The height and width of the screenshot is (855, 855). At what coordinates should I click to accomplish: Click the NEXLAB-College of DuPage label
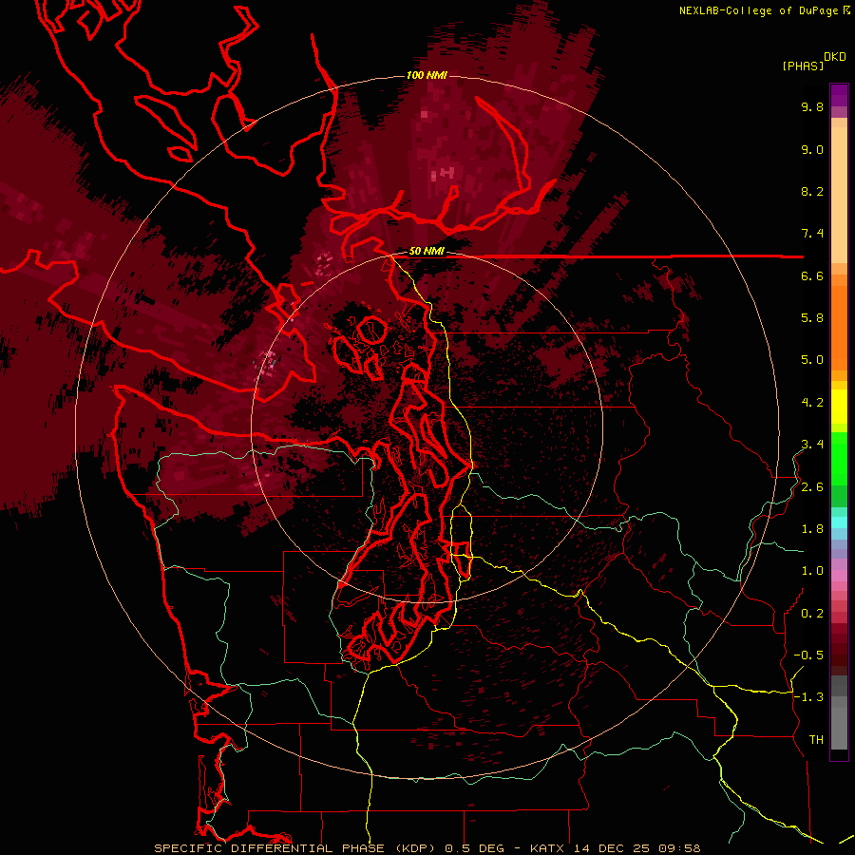pos(759,10)
